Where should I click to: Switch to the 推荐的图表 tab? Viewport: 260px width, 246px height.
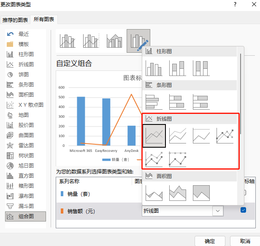coord(15,20)
